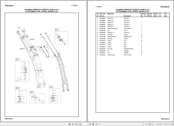Click the L1340004 serial on left page
Image resolution: width=174 pixels, height=126 pixels.
point(75,5)
